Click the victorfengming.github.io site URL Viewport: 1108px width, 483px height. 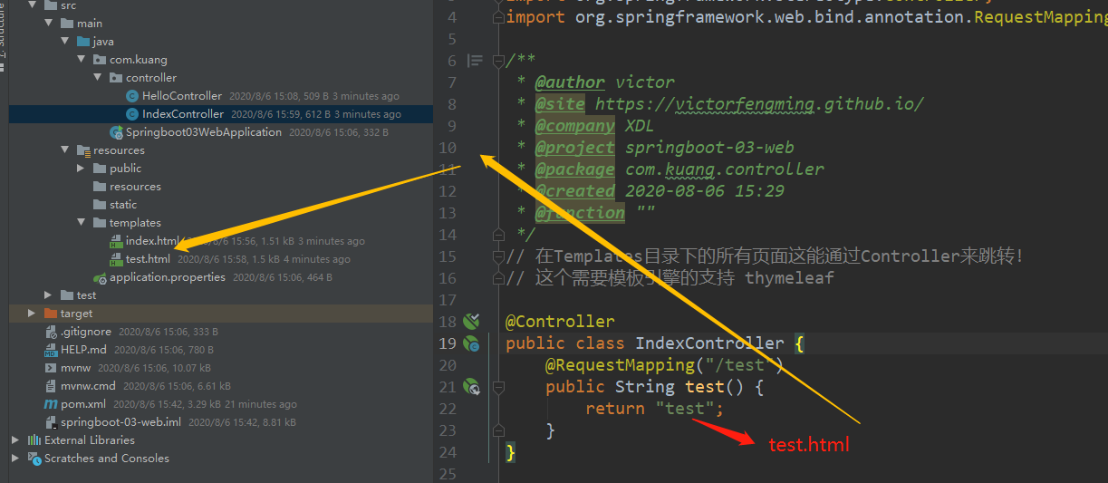(x=759, y=104)
